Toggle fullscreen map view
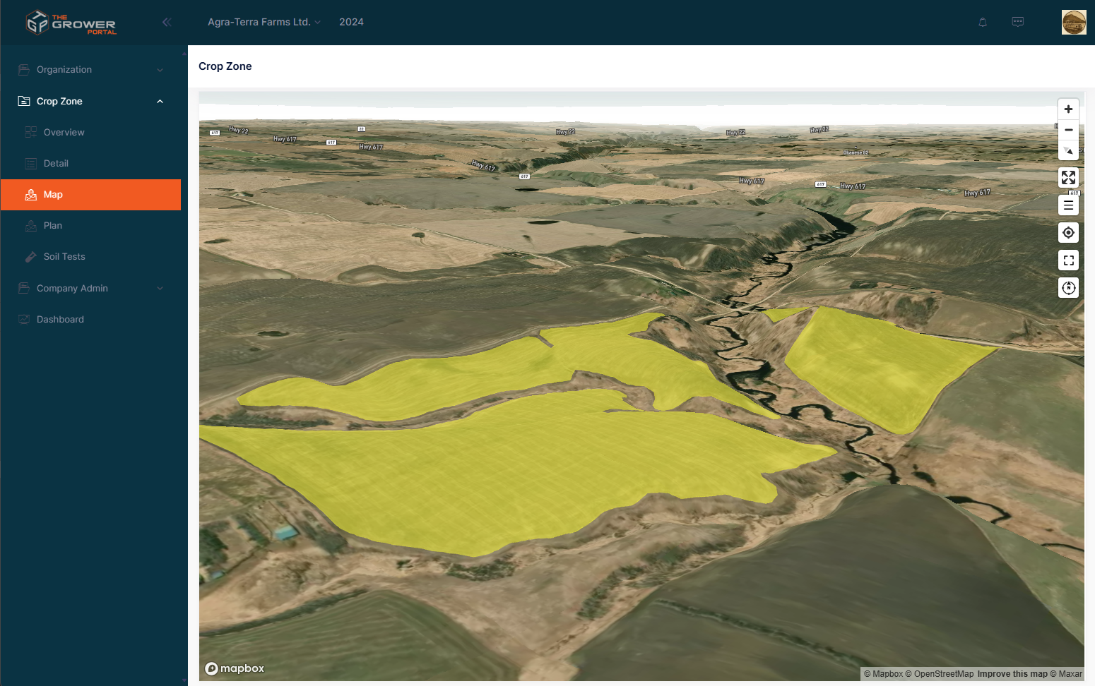The width and height of the screenshot is (1095, 686). (1068, 260)
